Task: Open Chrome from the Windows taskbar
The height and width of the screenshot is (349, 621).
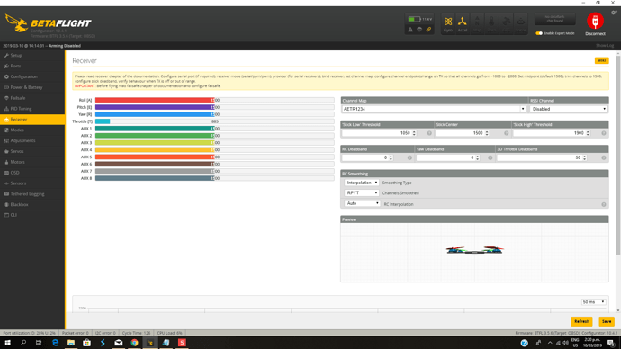Action: pyautogui.click(x=134, y=343)
